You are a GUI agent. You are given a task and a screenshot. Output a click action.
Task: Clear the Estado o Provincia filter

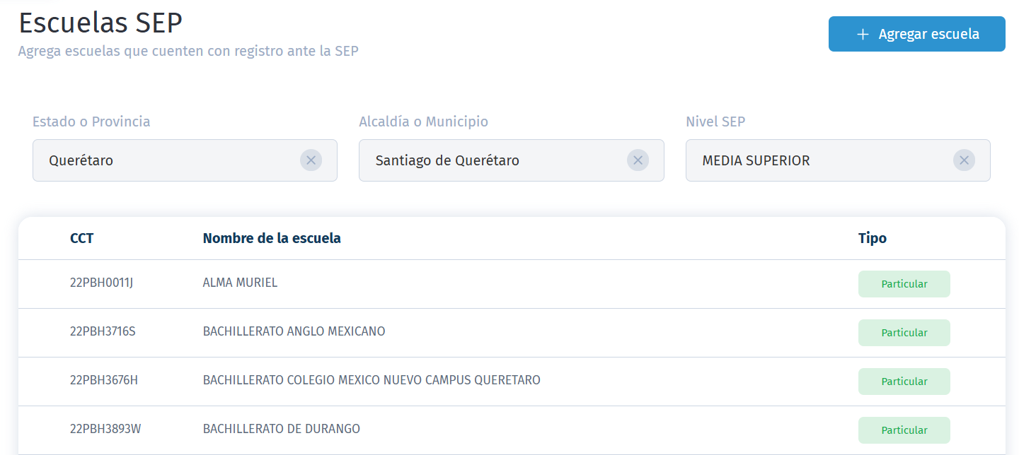coord(311,160)
